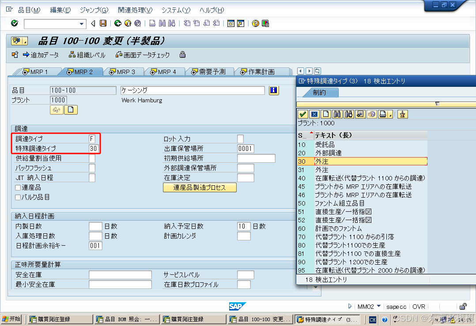Open the 品目 menu
476x326 pixels.
29,10
